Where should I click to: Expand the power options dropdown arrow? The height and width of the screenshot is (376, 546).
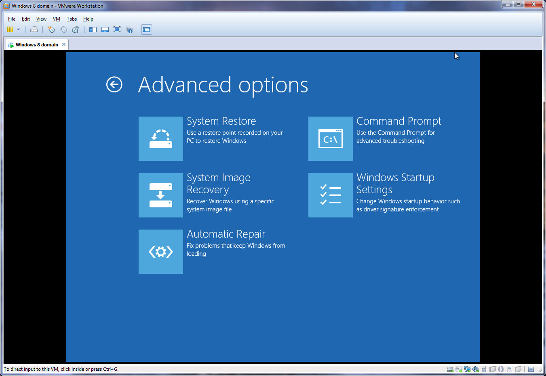point(18,29)
